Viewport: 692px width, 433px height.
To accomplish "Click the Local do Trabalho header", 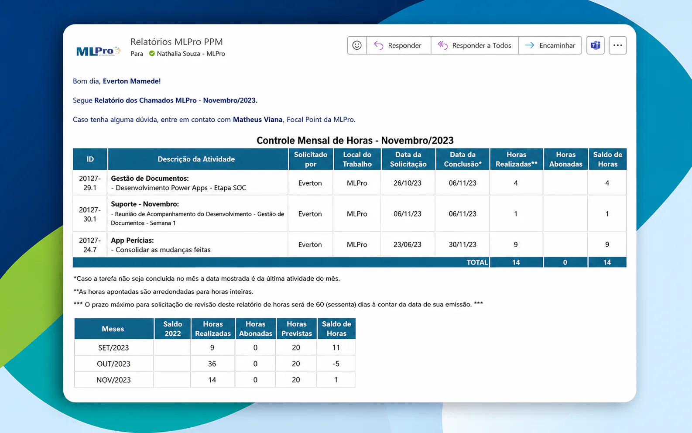I will point(357,159).
